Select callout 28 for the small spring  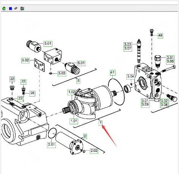click(32, 93)
